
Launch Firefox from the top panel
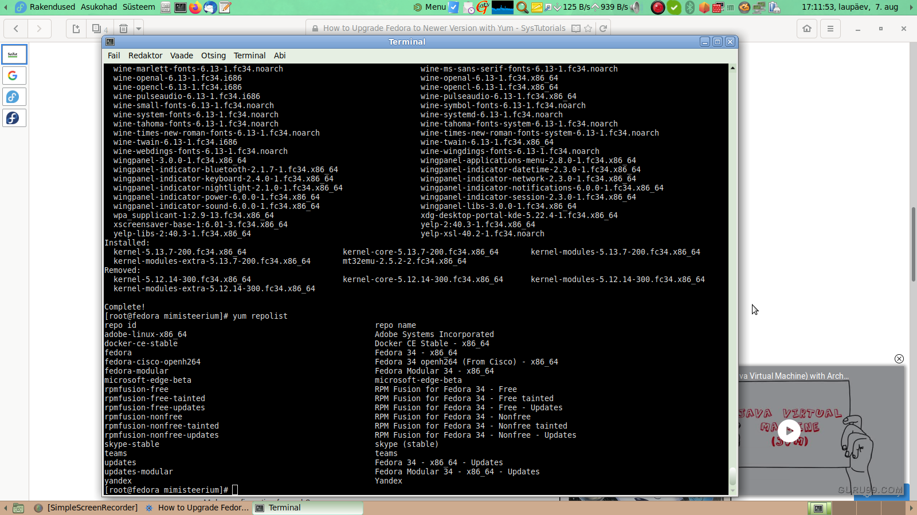click(195, 7)
